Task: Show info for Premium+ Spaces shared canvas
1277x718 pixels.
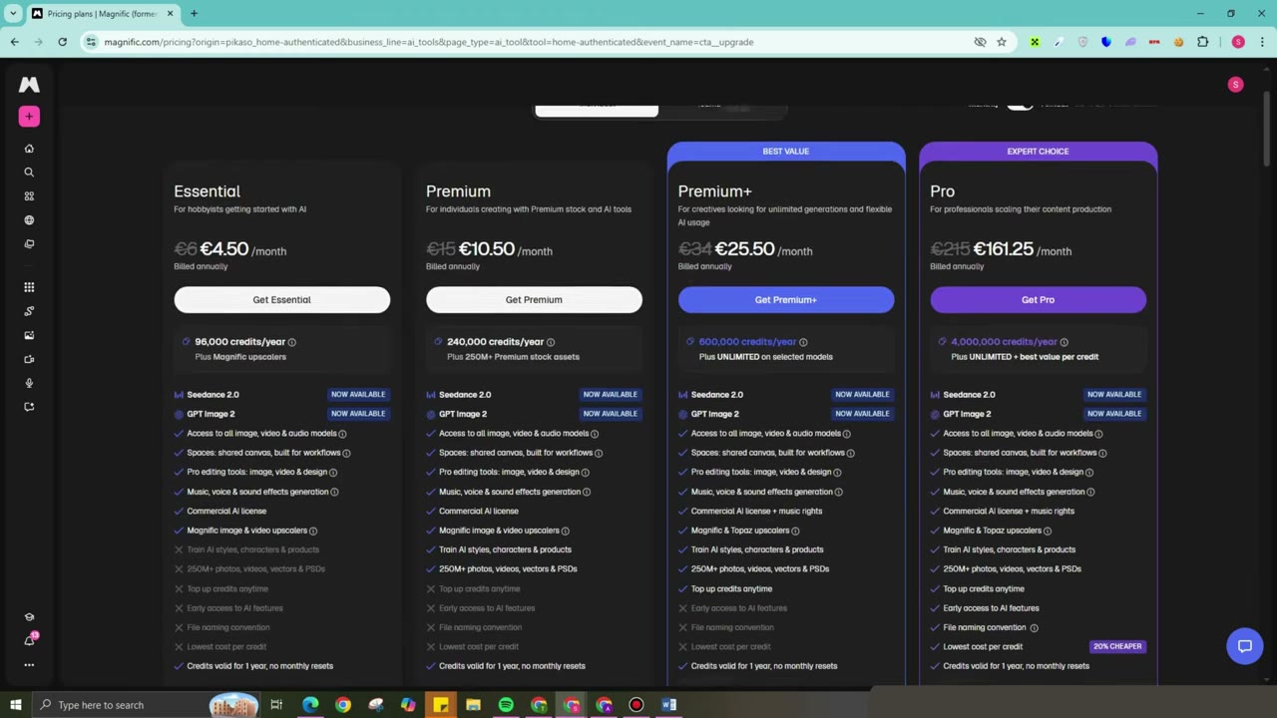Action: (x=850, y=453)
